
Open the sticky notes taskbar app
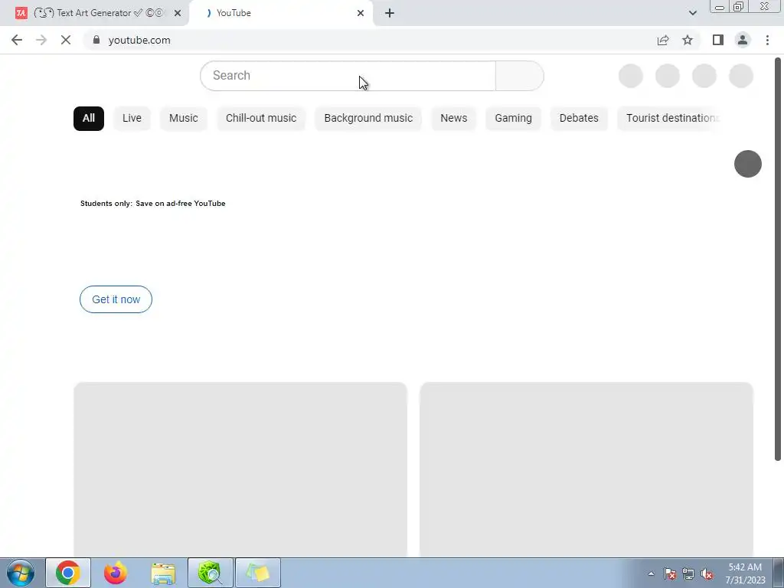pos(258,573)
